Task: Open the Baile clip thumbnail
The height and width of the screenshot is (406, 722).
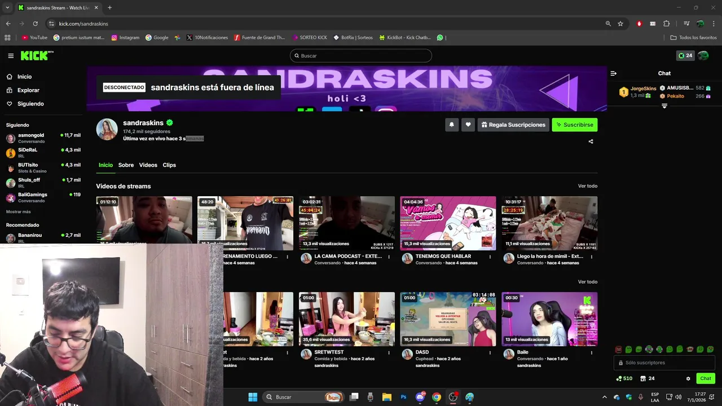Action: [549, 319]
